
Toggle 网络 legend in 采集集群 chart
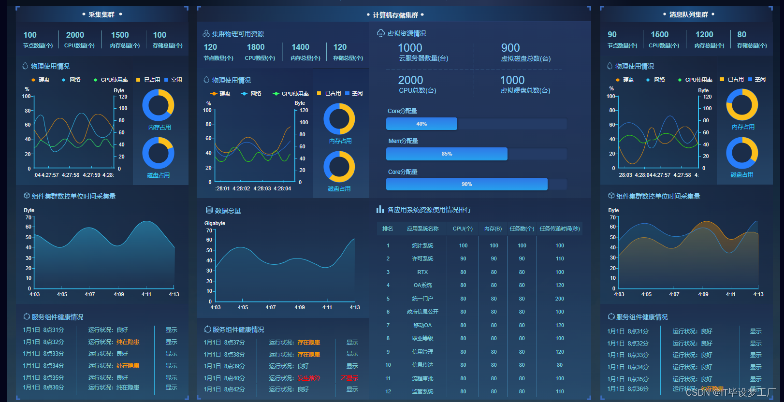(70, 80)
